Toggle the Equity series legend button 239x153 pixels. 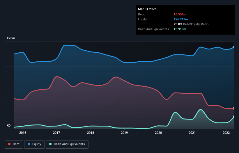pyautogui.click(x=34, y=144)
